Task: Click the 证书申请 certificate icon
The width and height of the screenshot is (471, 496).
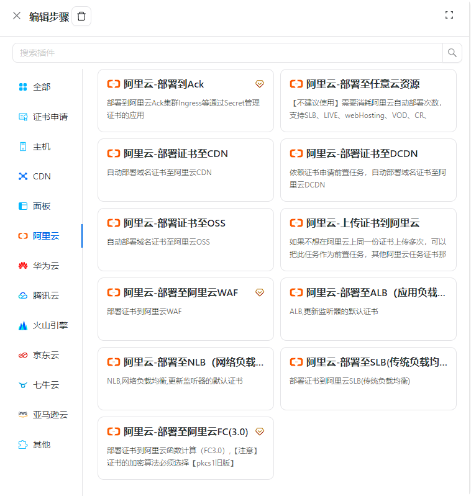Action: (23, 117)
